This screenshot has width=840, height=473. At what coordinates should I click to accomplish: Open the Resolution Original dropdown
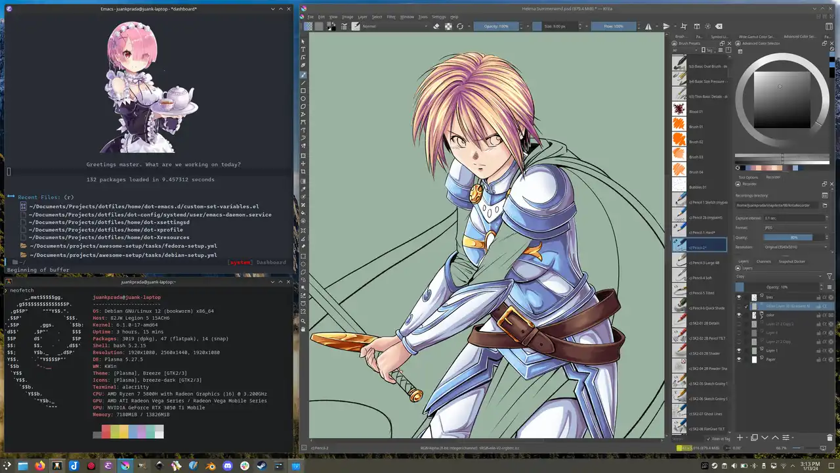click(x=796, y=247)
